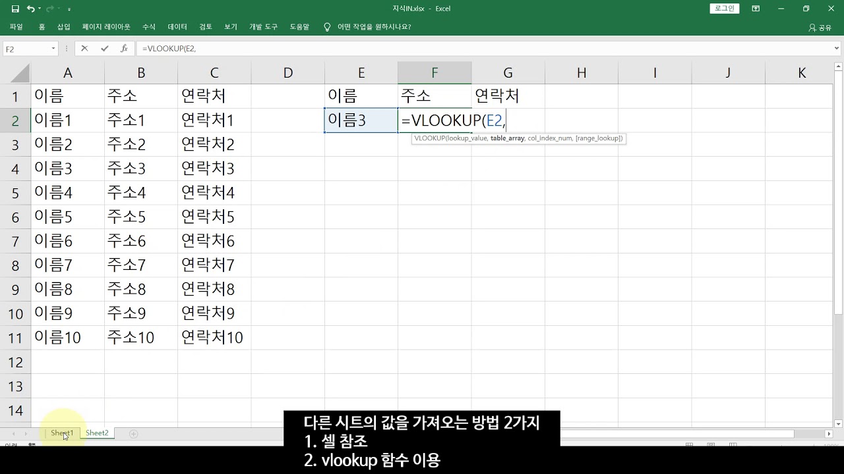Viewport: 844px width, 474px height.
Task: Select column D header
Action: point(287,73)
